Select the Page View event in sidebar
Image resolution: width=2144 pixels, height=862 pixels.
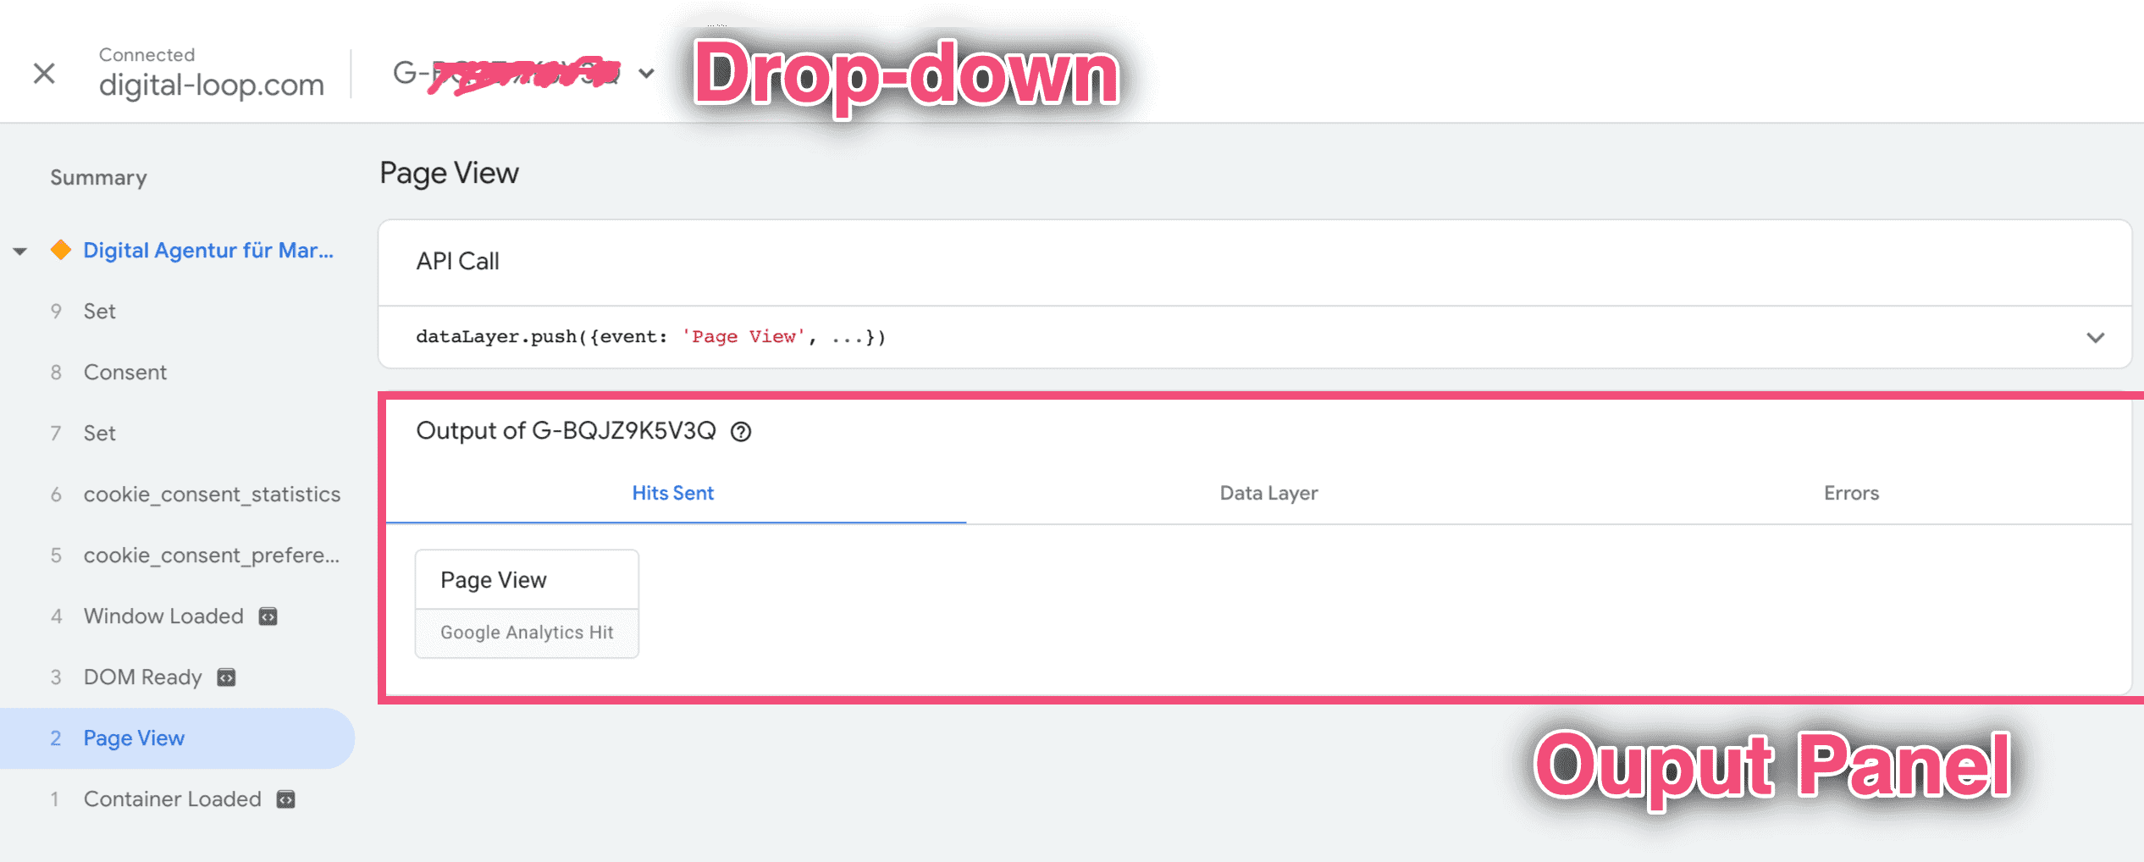[x=178, y=738]
